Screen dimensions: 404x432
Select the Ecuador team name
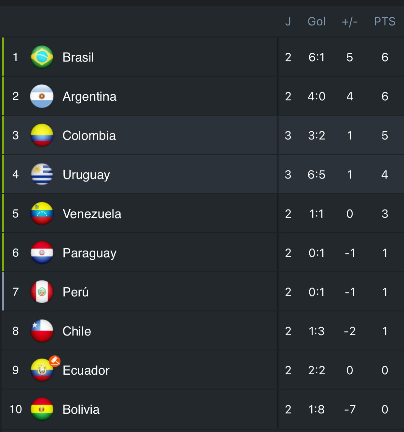tap(86, 370)
